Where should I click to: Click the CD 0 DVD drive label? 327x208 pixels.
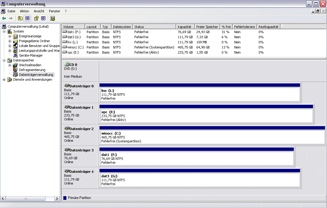pos(73,65)
